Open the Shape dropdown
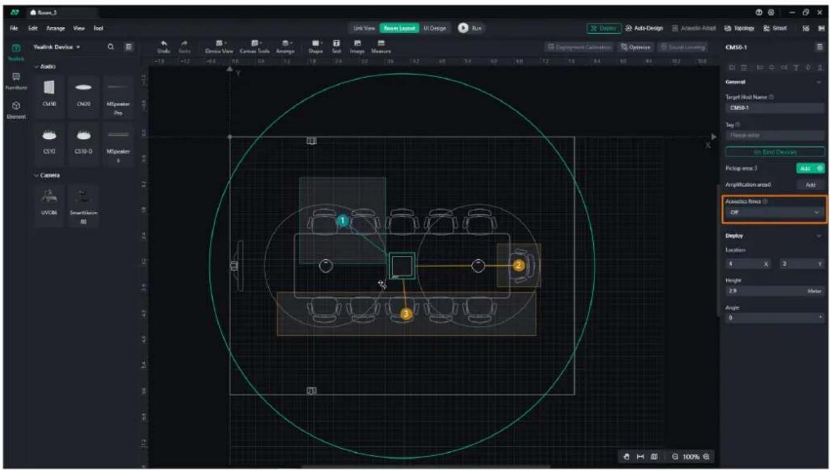 coord(315,47)
